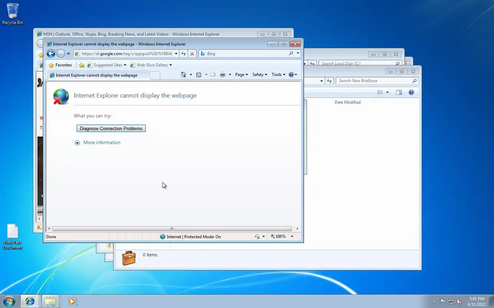494x308 pixels.
Task: Click the Search Local Disk (C:) field
Action: coord(357,63)
